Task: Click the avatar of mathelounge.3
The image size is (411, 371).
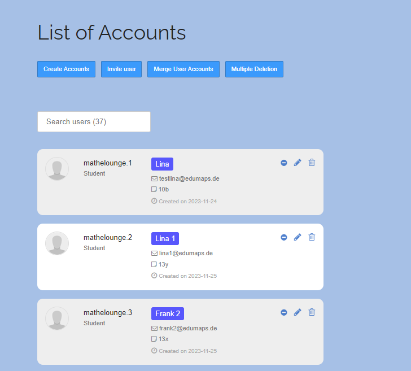Action: click(57, 318)
